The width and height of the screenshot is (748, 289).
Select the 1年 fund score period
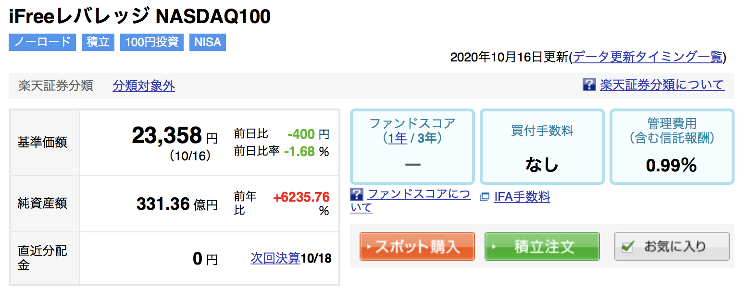pyautogui.click(x=397, y=138)
